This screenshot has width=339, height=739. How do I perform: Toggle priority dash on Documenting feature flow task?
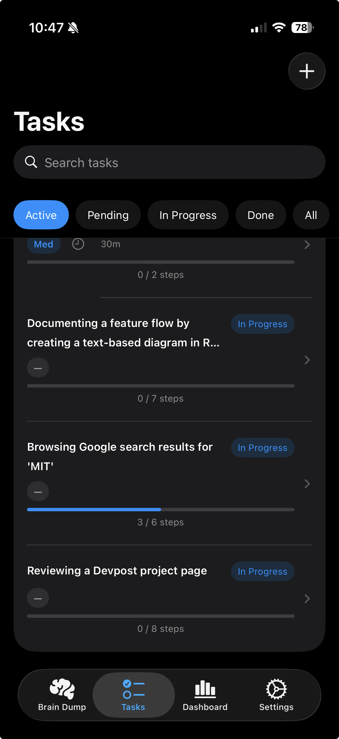[38, 368]
